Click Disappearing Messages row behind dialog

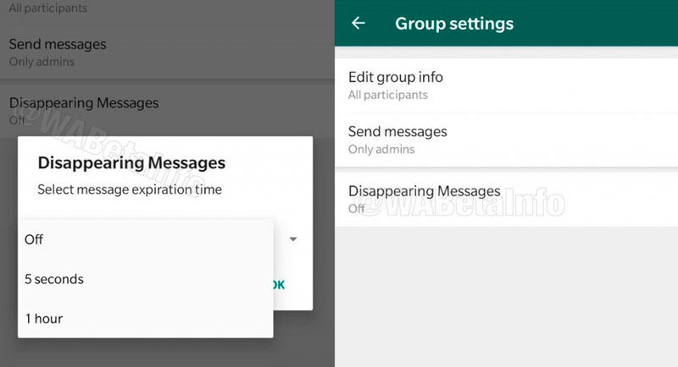[167, 111]
